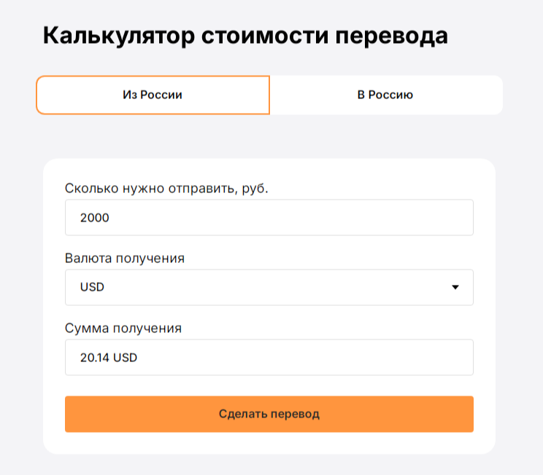Click the selected USD currency value
Viewport: 543px width, 475px height.
[x=93, y=287]
